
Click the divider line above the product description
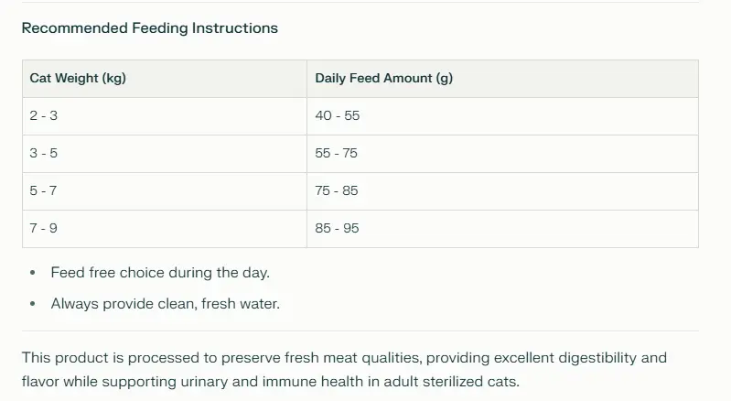360,331
